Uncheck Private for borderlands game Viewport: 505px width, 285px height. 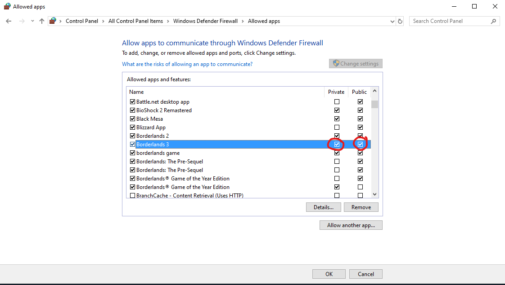click(337, 153)
